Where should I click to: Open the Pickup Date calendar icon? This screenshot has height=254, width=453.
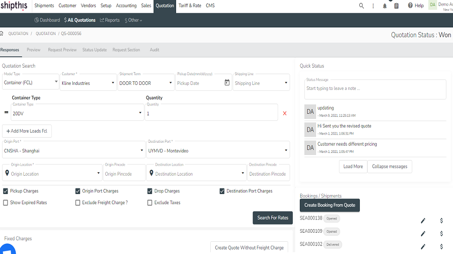227,83
